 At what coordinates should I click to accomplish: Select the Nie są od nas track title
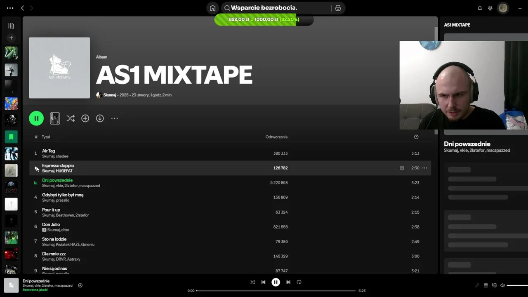click(54, 269)
